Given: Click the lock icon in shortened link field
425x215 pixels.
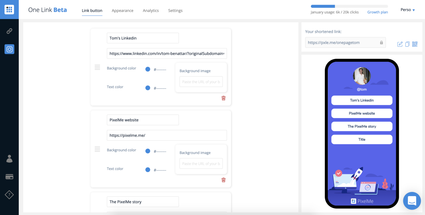Looking at the screenshot, I should pyautogui.click(x=381, y=43).
